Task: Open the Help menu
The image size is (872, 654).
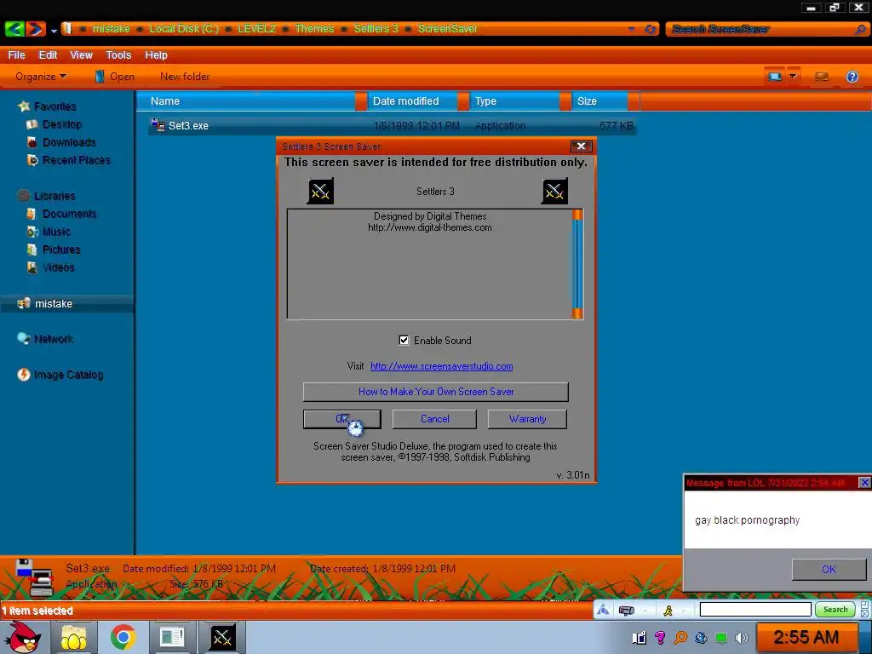Action: point(157,55)
